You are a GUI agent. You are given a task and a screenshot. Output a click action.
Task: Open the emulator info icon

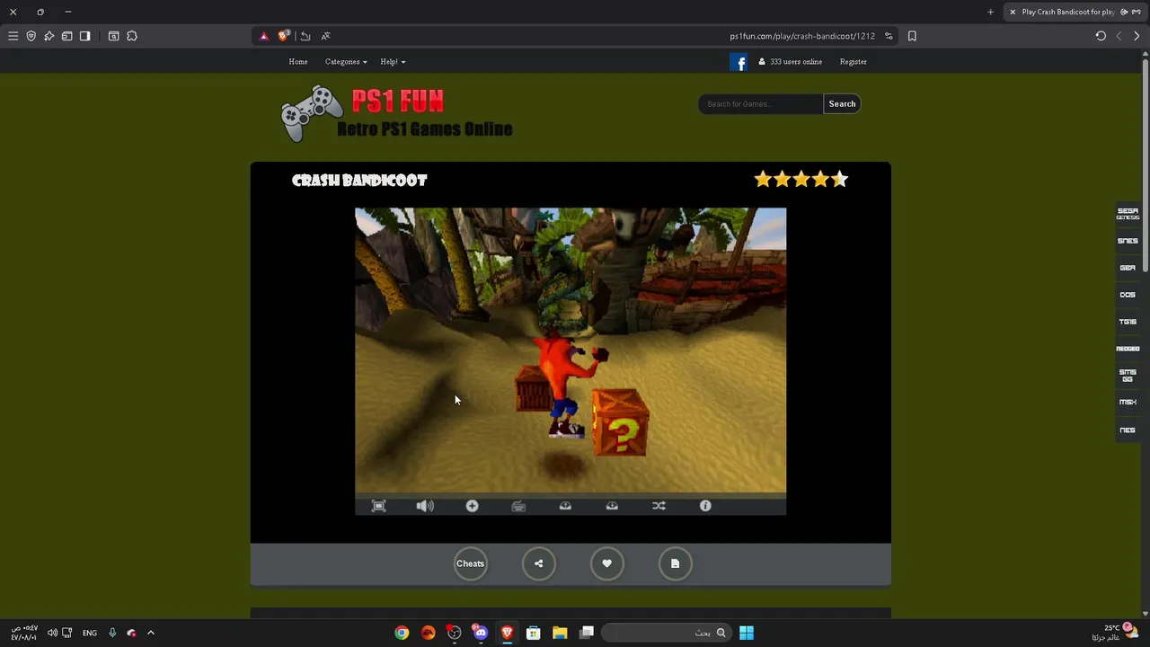705,506
